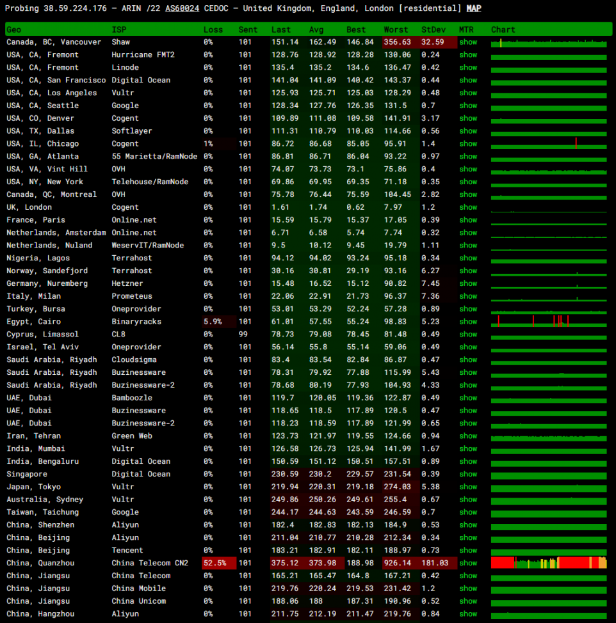Click the Sent column header

click(x=248, y=30)
